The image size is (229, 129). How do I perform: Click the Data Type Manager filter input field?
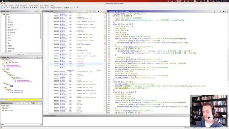click(22, 125)
